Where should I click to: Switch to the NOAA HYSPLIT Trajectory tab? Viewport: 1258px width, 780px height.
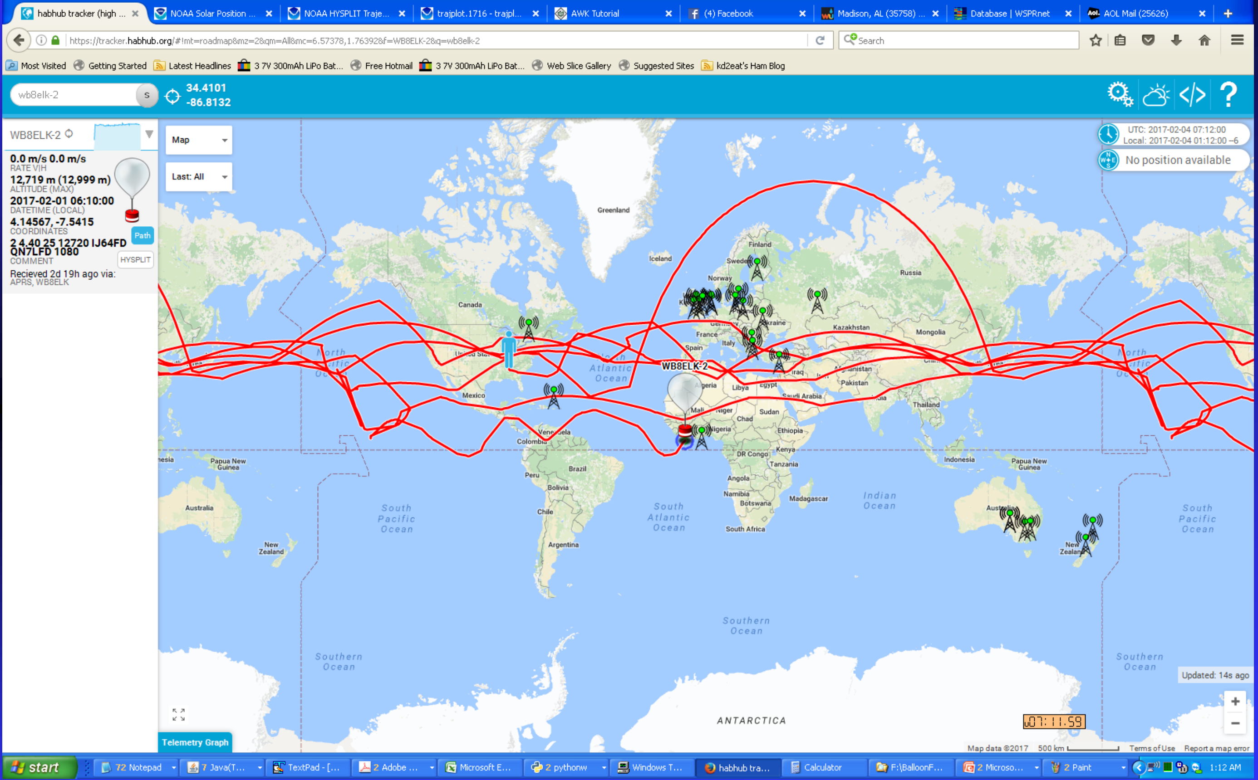(346, 14)
